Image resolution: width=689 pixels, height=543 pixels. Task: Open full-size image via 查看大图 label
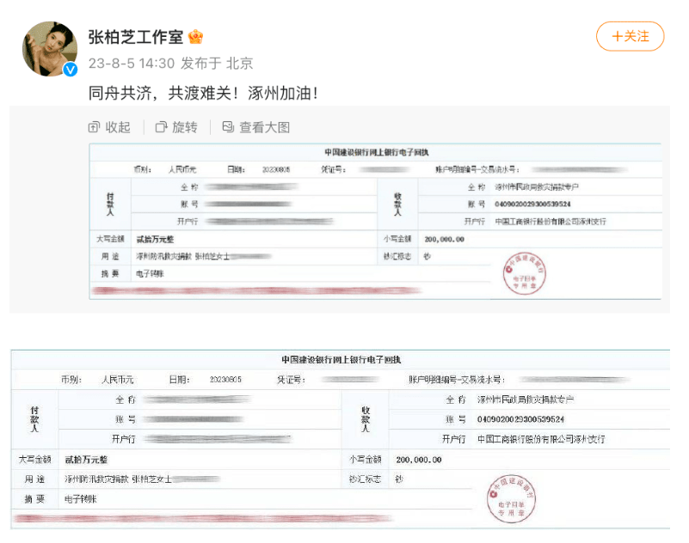[264, 127]
